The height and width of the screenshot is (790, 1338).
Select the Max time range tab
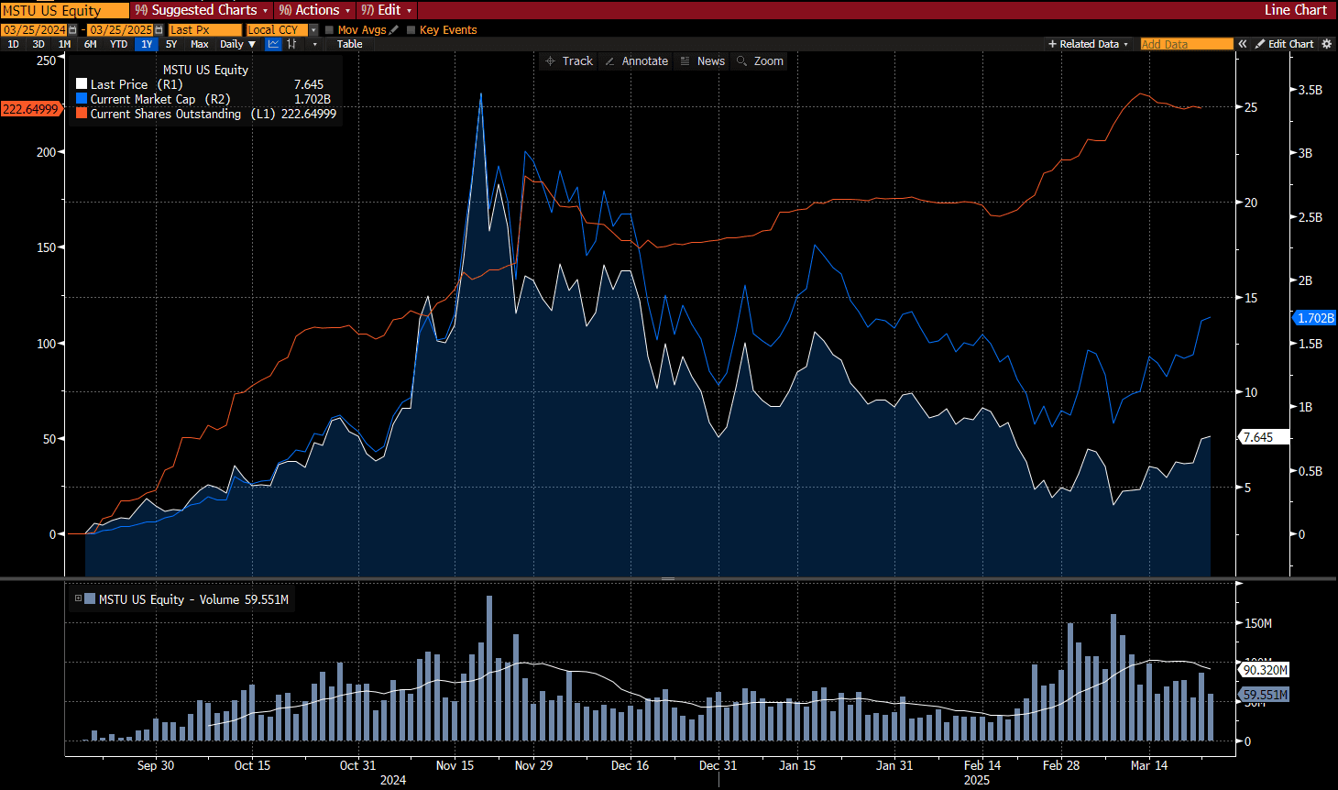[199, 44]
